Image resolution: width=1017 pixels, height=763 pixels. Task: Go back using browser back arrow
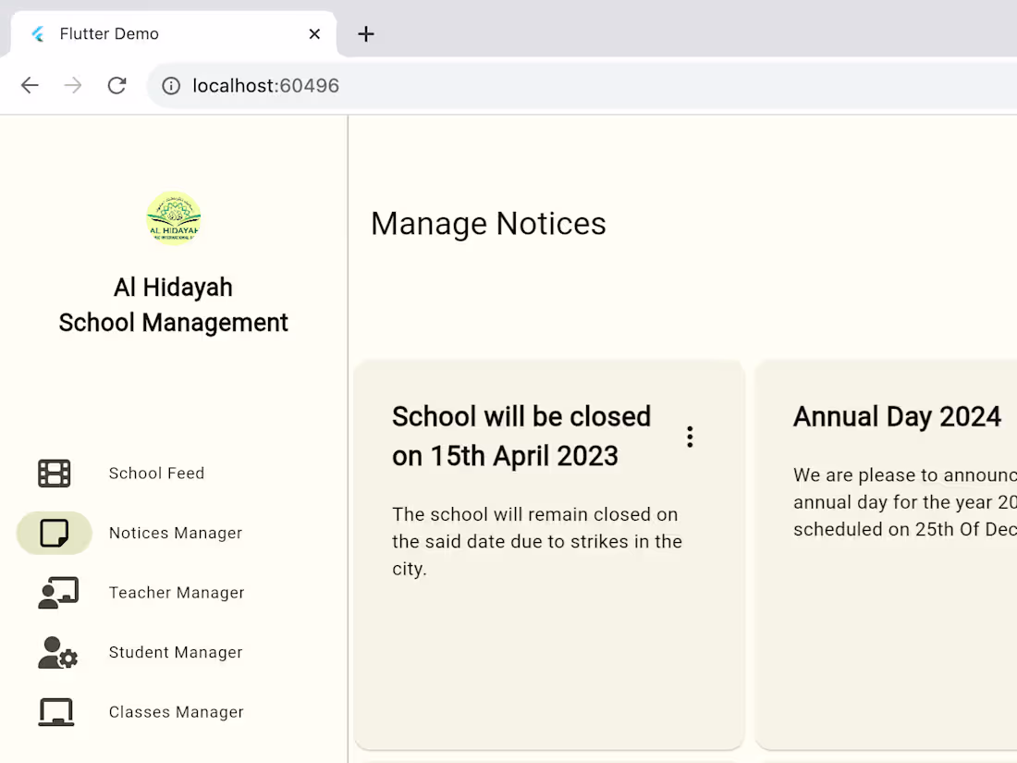pos(30,86)
